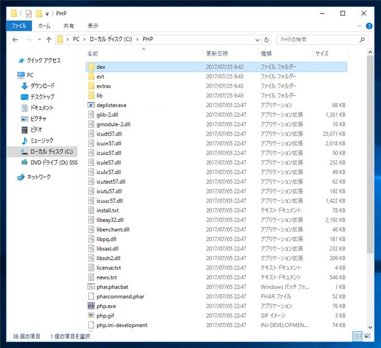This screenshot has width=381, height=348.
Task: Click the New Folder icon in the title bar
Action: point(39,13)
